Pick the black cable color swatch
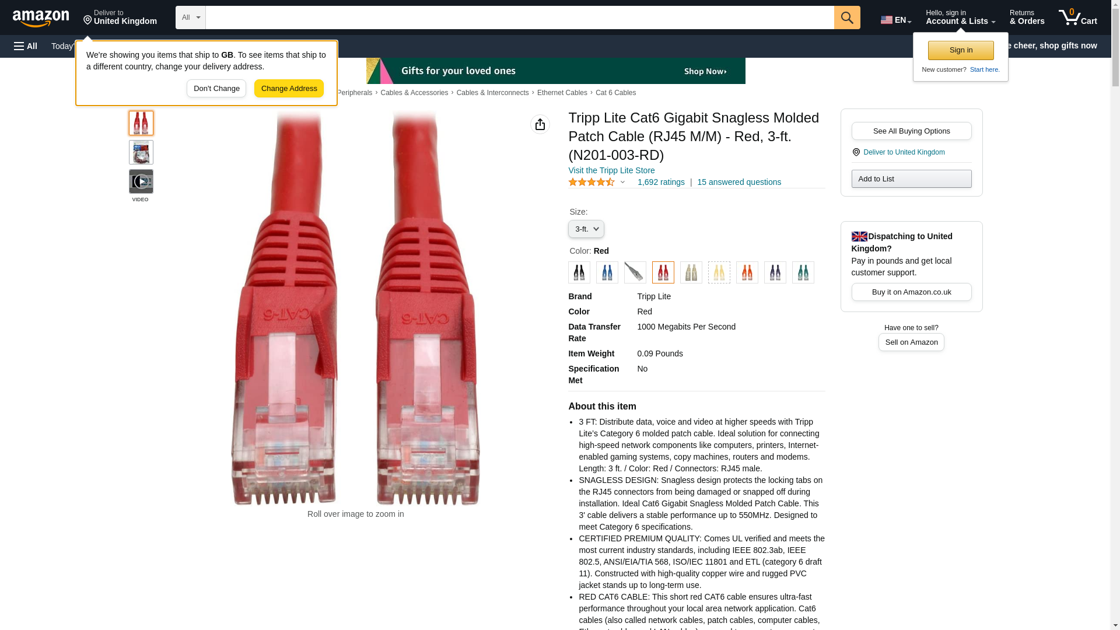The image size is (1120, 630). [579, 272]
